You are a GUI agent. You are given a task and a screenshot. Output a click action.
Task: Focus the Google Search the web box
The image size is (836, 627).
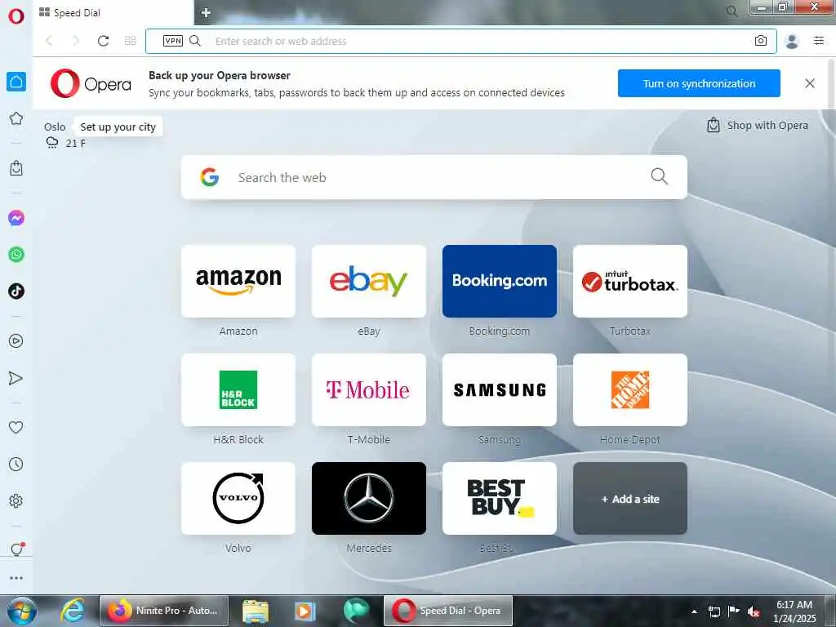point(434,177)
